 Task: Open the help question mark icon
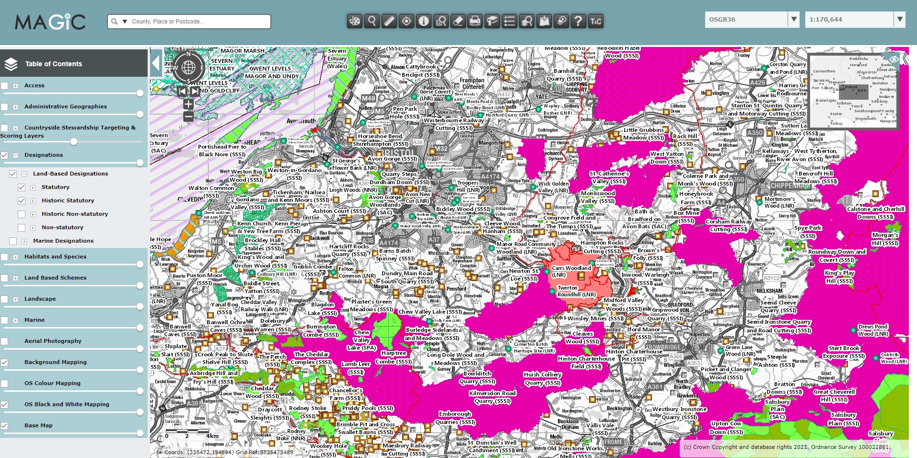[579, 21]
